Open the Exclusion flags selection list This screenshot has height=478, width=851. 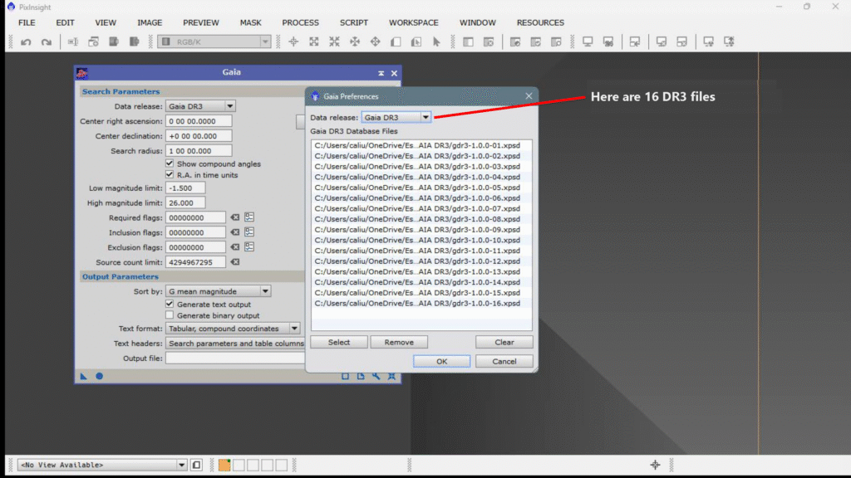[x=249, y=246]
